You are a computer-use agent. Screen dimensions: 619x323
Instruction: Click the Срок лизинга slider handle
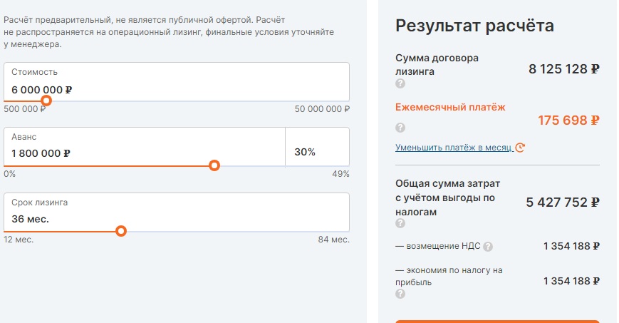(x=121, y=231)
